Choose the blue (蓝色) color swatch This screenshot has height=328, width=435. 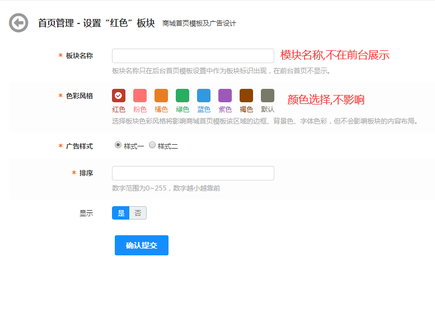click(x=204, y=96)
